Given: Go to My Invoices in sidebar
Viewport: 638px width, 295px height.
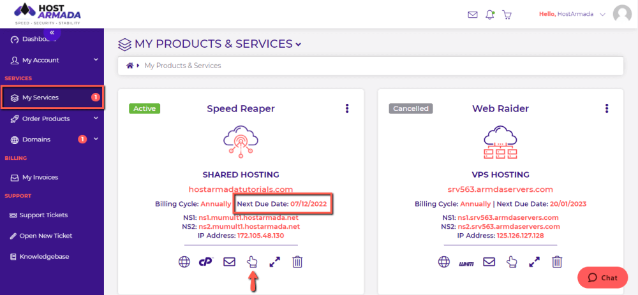Looking at the screenshot, I should (40, 177).
